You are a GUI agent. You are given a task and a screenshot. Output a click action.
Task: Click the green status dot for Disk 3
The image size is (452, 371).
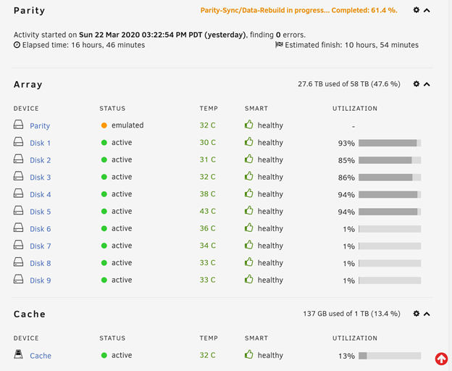(104, 177)
